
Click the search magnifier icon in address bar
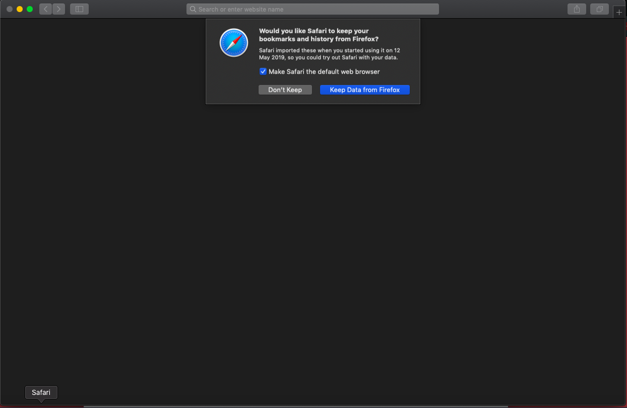[x=193, y=9]
